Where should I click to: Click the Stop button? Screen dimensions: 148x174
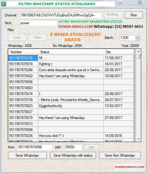(x=134, y=15)
